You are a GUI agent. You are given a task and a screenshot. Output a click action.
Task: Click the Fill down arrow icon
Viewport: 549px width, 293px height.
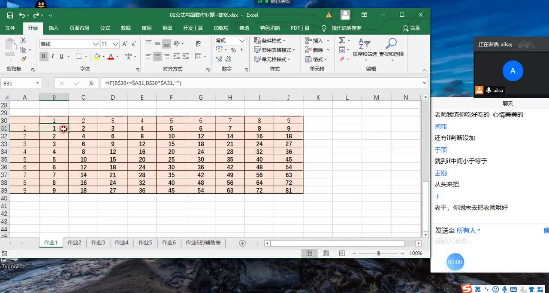pyautogui.click(x=342, y=50)
